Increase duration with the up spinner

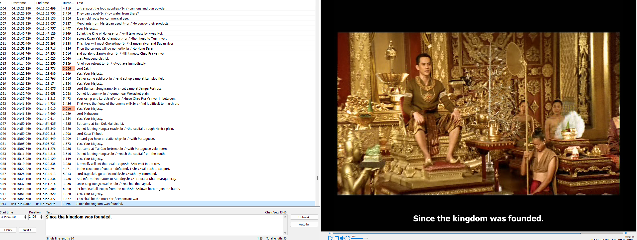41,216
